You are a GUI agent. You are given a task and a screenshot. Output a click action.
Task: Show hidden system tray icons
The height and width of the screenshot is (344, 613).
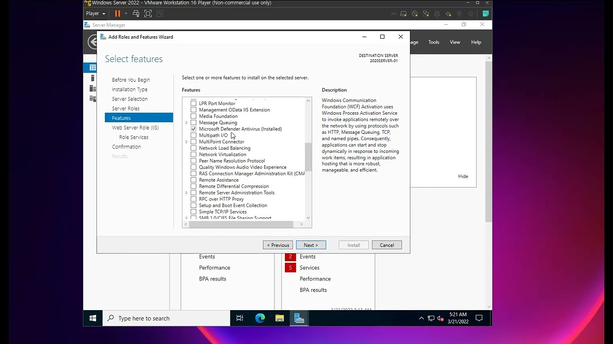pyautogui.click(x=421, y=318)
